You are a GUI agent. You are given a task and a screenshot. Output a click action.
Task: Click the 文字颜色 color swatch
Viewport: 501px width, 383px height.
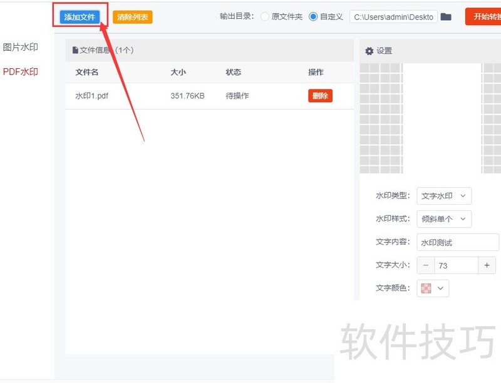pos(426,288)
